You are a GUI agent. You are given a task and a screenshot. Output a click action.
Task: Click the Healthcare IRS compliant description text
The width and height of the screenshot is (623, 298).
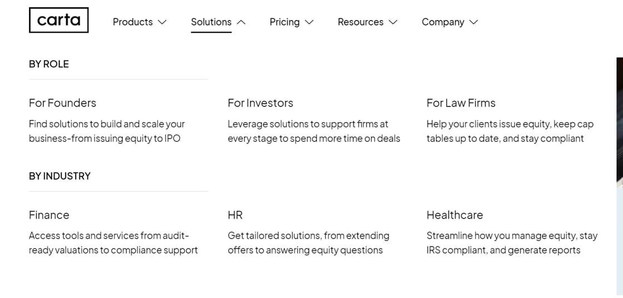(503, 250)
